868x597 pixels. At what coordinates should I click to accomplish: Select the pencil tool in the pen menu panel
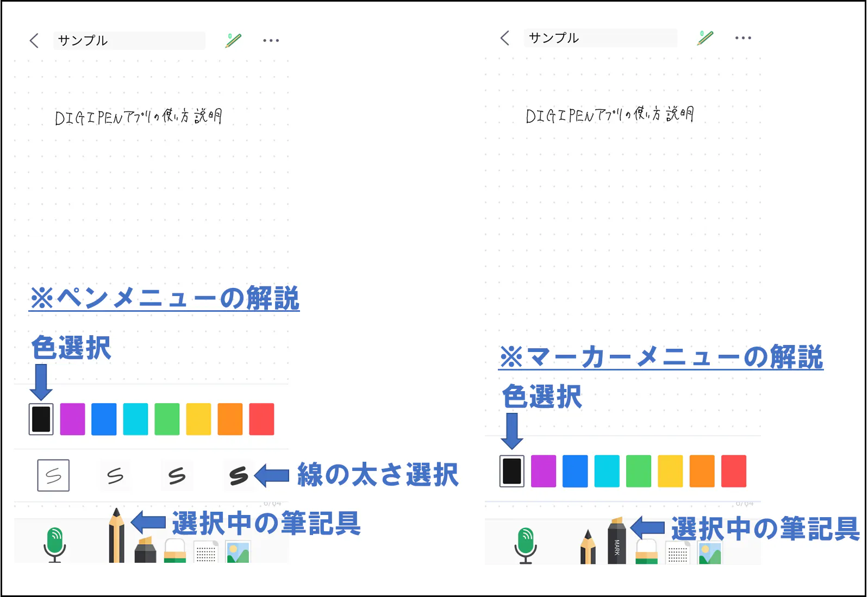(116, 538)
